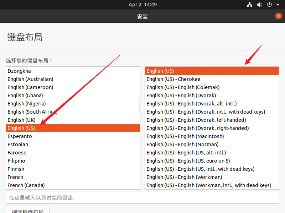This screenshot has height=213, width=285.
Task: Choose Workman, intl., with dead keys variant
Action: click(212, 185)
